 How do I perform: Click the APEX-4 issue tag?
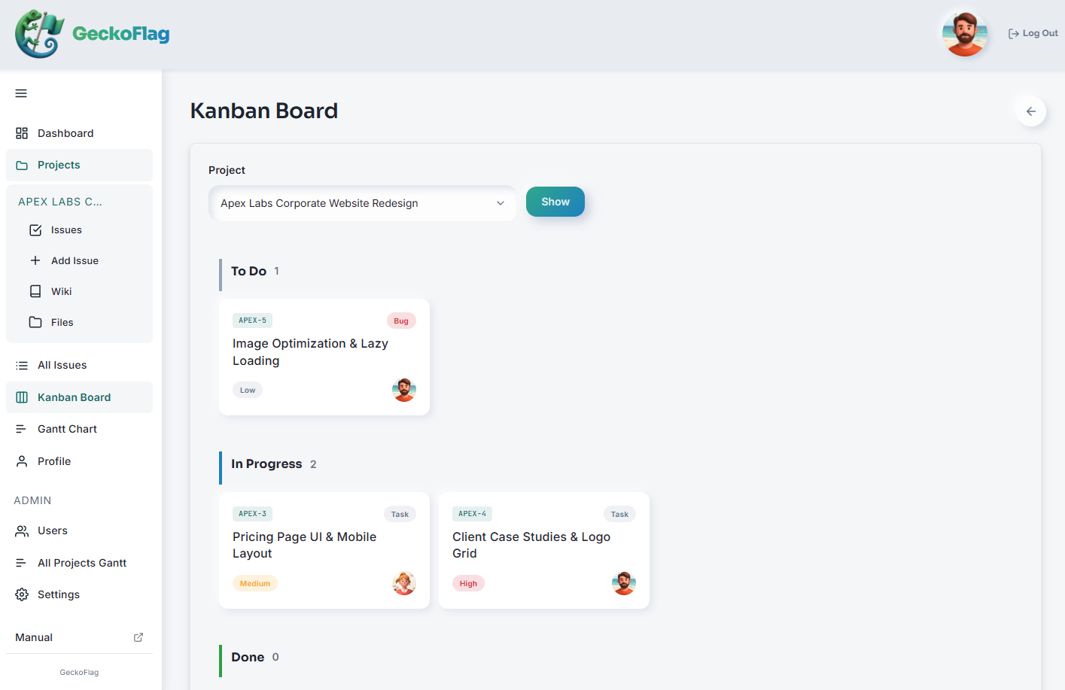click(472, 514)
